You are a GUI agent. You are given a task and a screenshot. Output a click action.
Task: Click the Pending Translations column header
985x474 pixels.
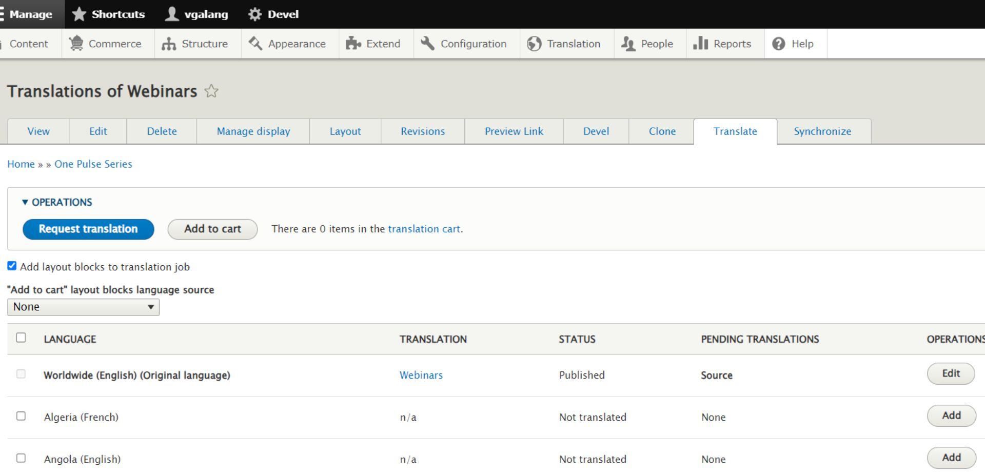(760, 339)
